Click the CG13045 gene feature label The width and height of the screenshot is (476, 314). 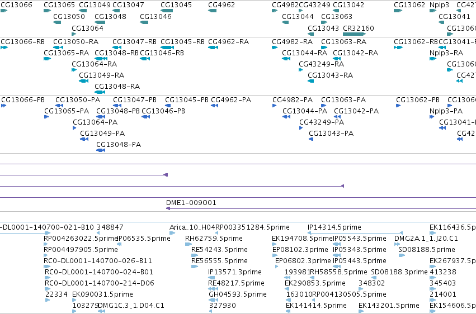(176, 5)
